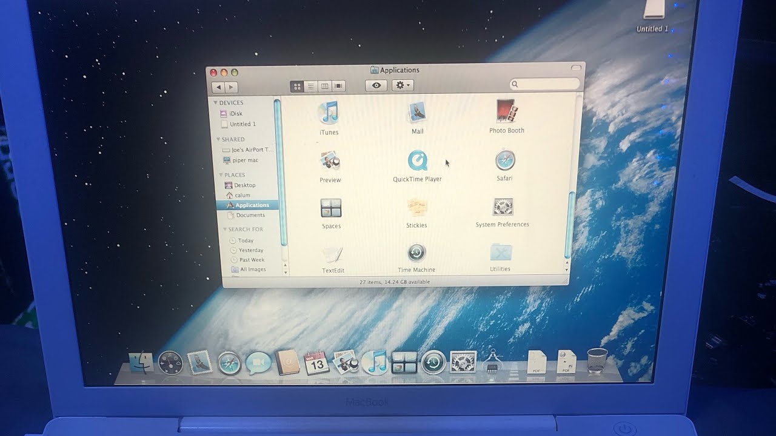
Task: Launch Mail from the Dock
Action: point(199,362)
